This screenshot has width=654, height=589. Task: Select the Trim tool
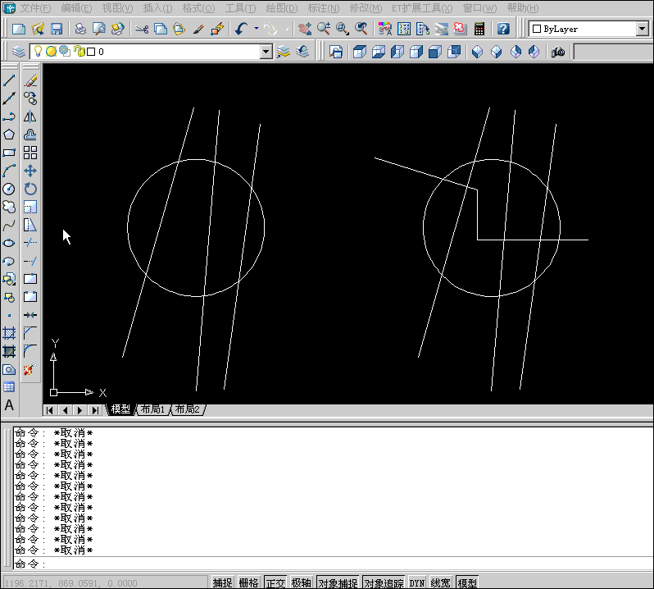point(30,243)
